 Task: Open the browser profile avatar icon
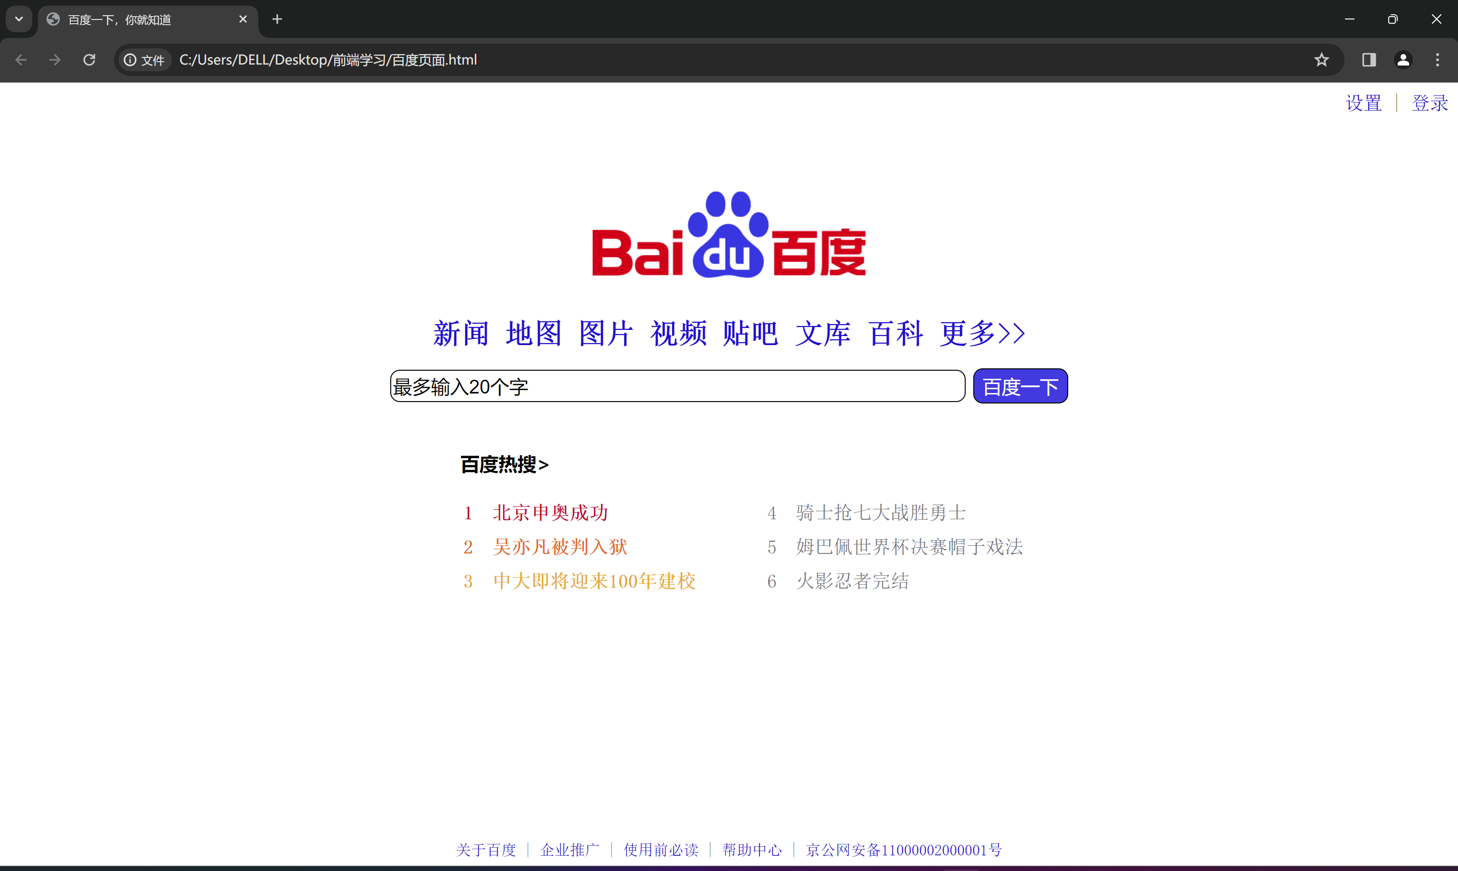1403,59
